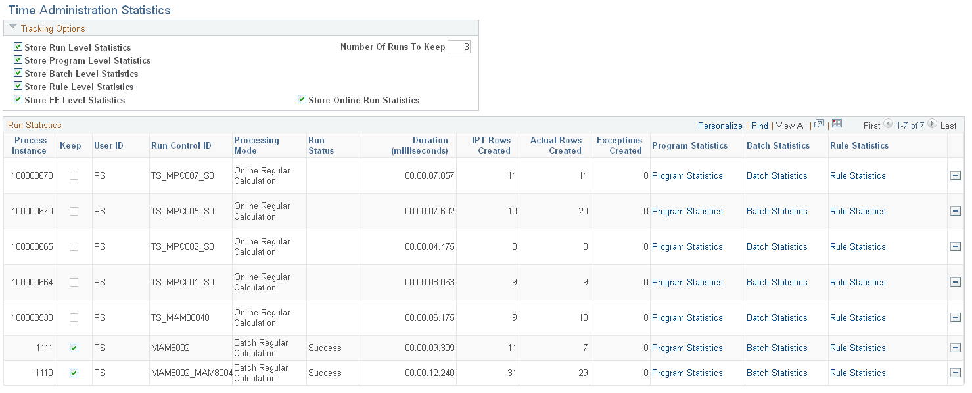Delete the row for process instance 100000673
This screenshot has height=393, width=972.
point(956,175)
